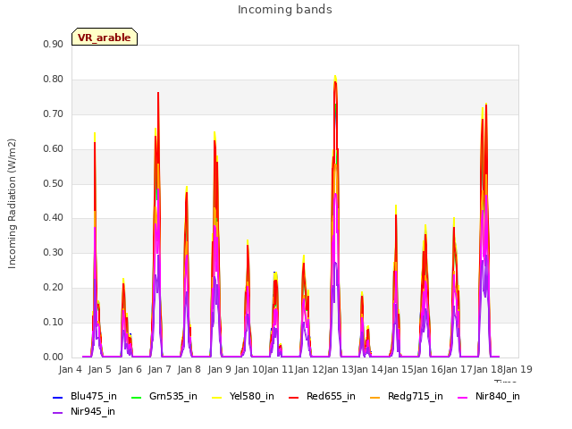Click the Grn535_in legend entry
This screenshot has width=572, height=429.
click(x=164, y=397)
